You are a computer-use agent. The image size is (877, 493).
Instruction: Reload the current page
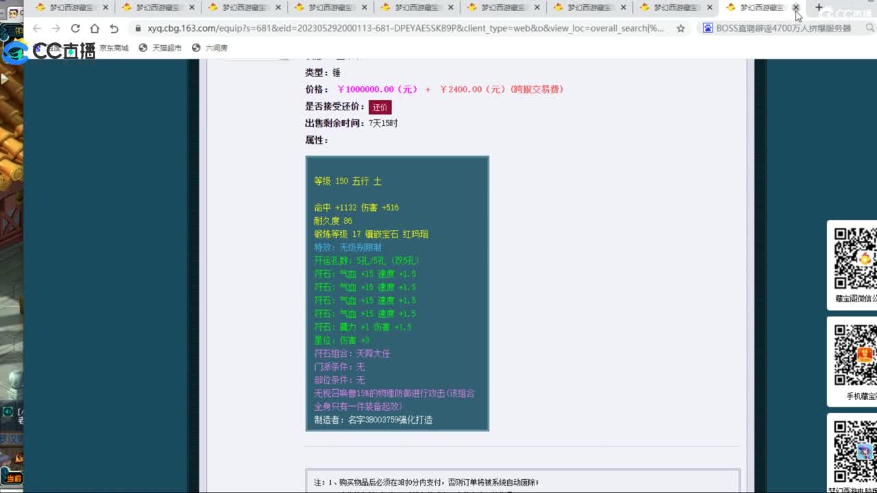(75, 29)
